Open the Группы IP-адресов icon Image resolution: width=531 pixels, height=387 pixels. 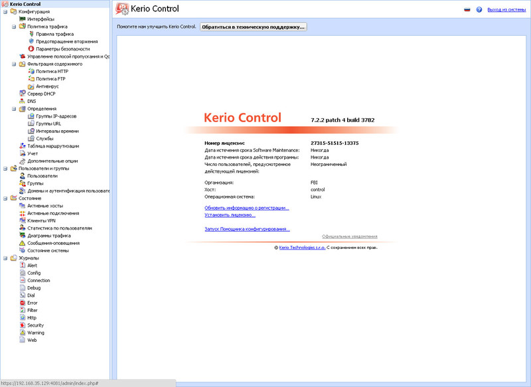[31, 116]
